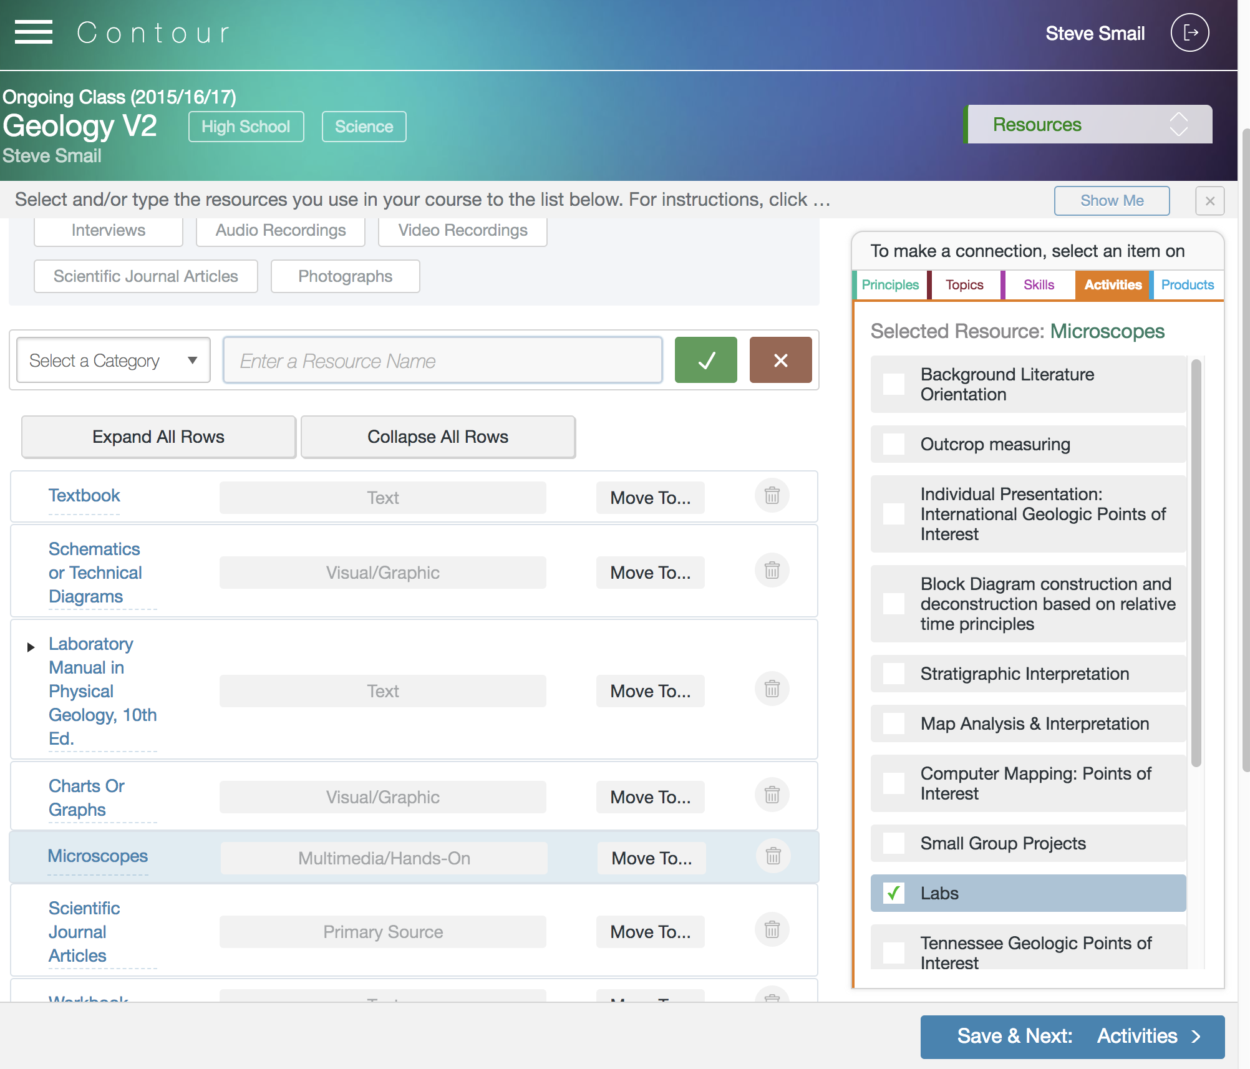
Task: Open the Contour hamburger menu
Action: pyautogui.click(x=34, y=32)
